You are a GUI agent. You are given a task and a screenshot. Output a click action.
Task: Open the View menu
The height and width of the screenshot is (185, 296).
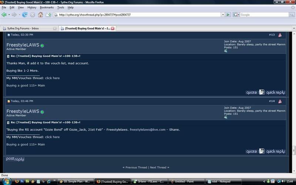pyautogui.click(x=21, y=7)
